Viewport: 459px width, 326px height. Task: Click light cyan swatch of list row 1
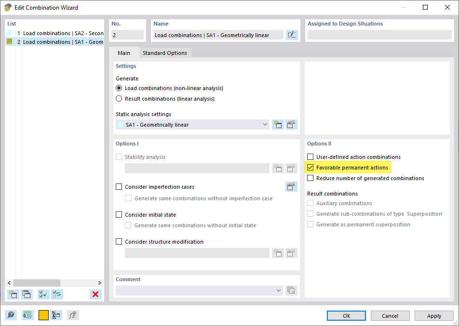pos(9,33)
